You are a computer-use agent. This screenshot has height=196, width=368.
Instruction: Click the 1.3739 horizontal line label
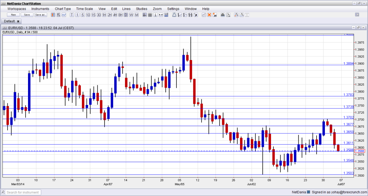click(349, 106)
